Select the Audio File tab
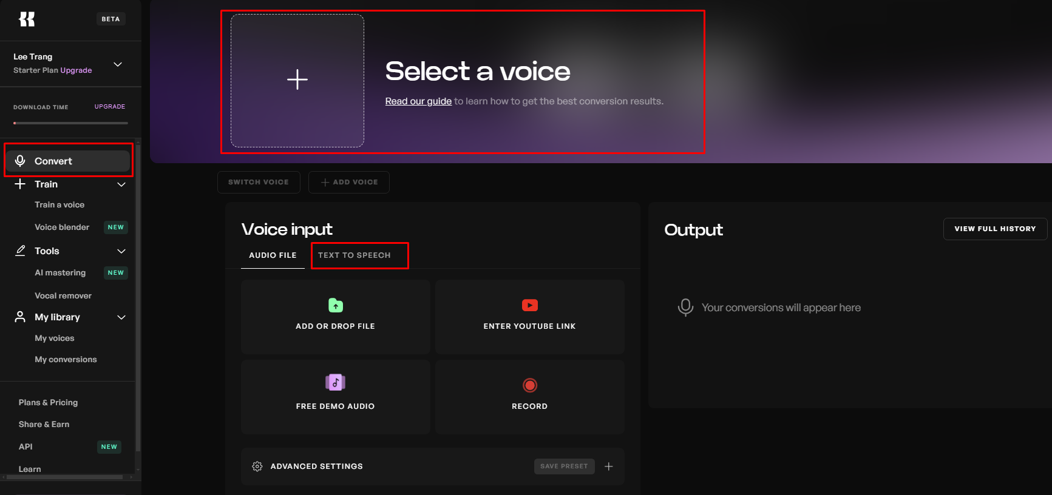1052x495 pixels. click(273, 255)
